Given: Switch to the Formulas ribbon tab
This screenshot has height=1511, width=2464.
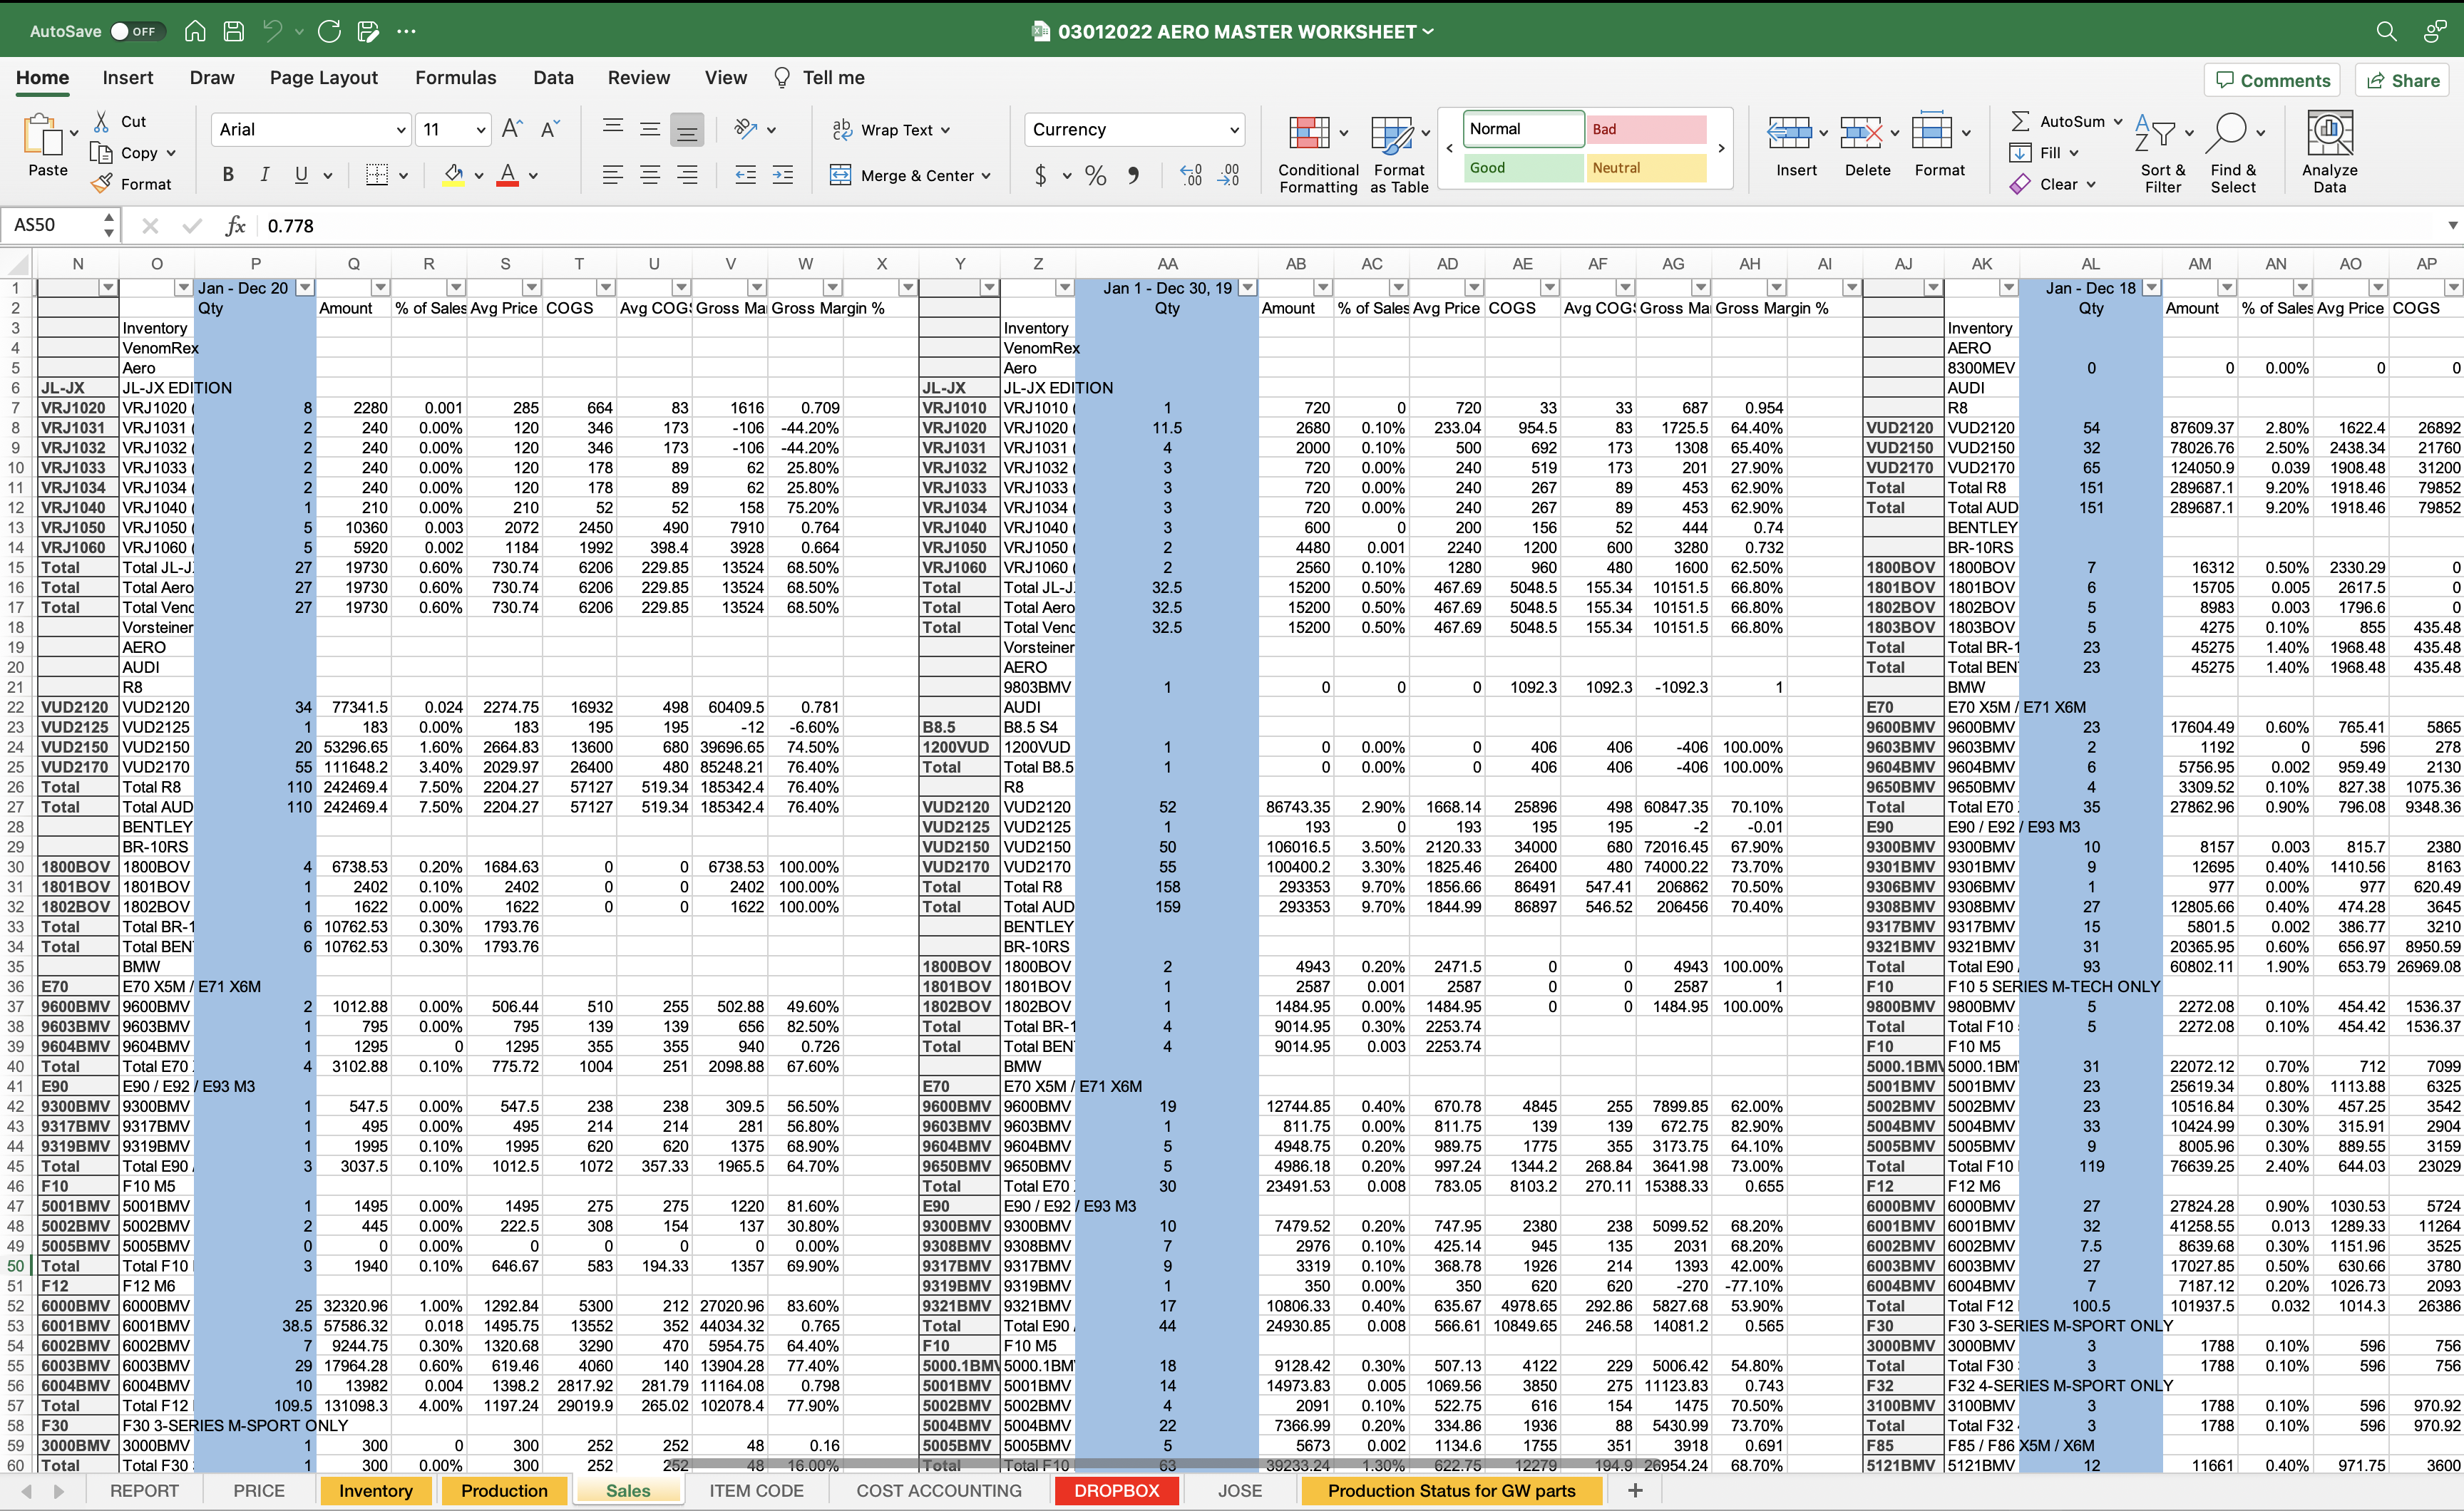Looking at the screenshot, I should click(455, 78).
